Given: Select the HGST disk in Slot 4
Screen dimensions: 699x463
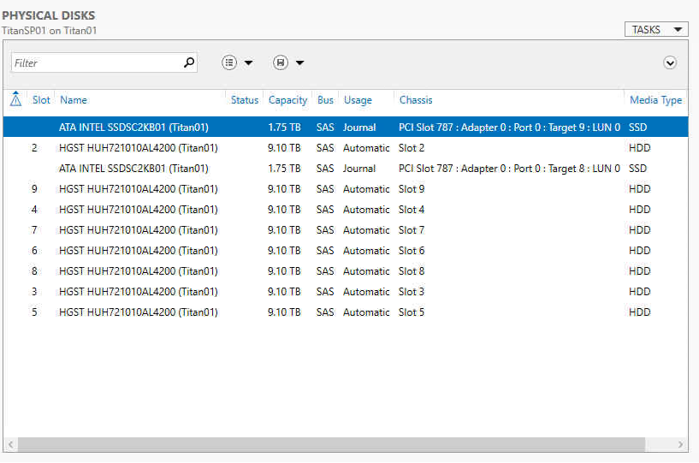Looking at the screenshot, I should tap(346, 209).
